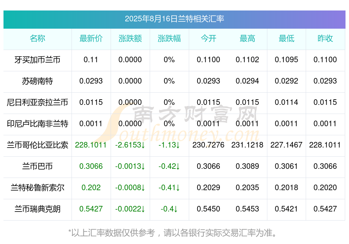Select the 兰特秘鲁新索尔 row name

click(37, 188)
